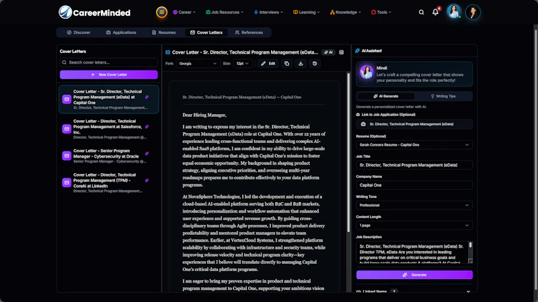Open the Tools menu

tap(381, 12)
